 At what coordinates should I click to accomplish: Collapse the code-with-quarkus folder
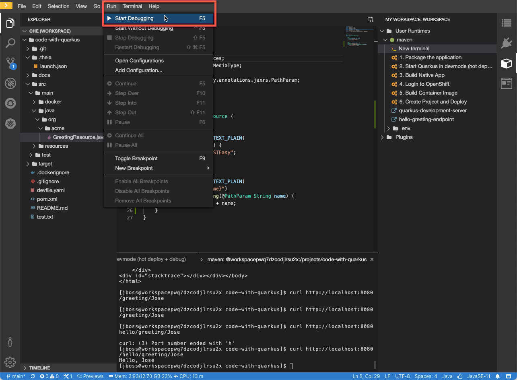pyautogui.click(x=25, y=40)
